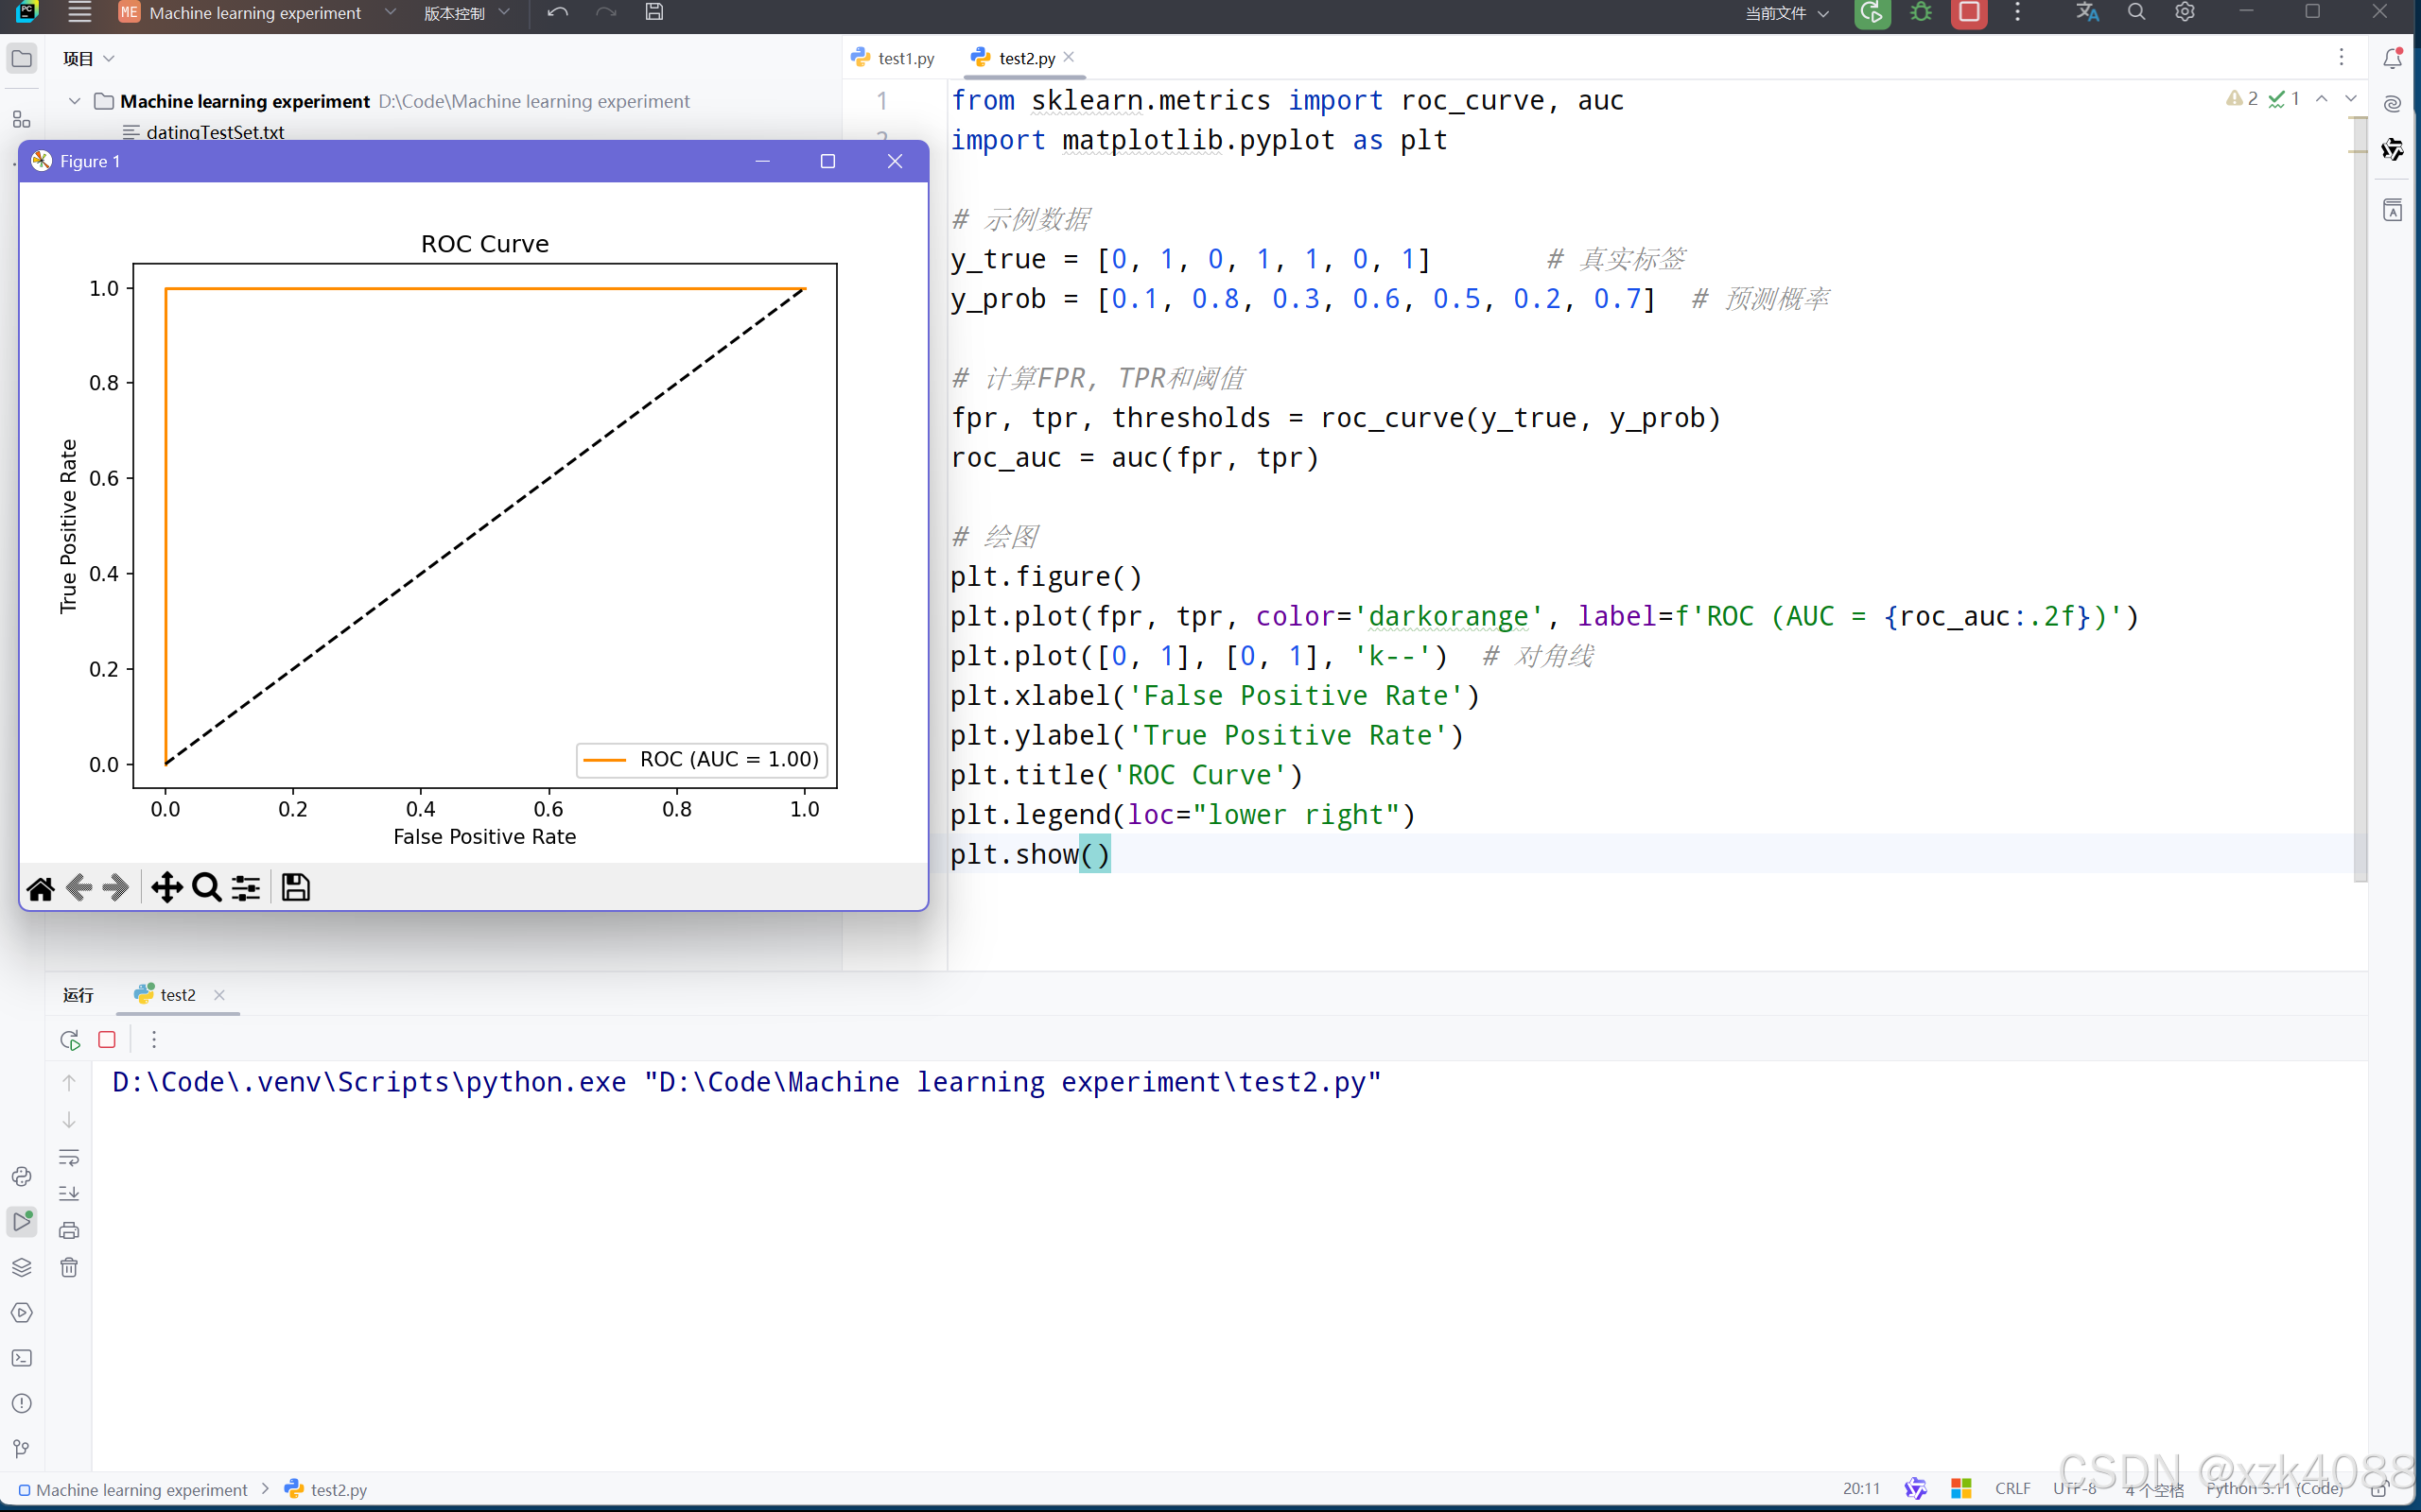The width and height of the screenshot is (2421, 1512).
Task: Save the figure with the floppy disk icon
Action: (295, 887)
